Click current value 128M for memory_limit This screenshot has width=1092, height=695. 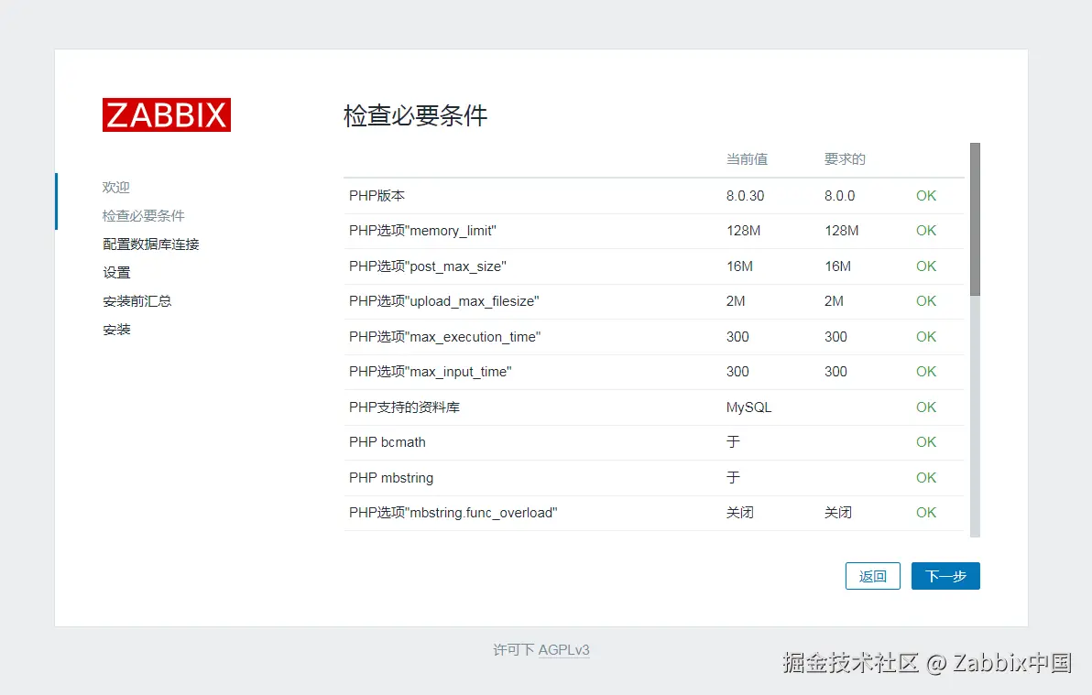point(743,231)
